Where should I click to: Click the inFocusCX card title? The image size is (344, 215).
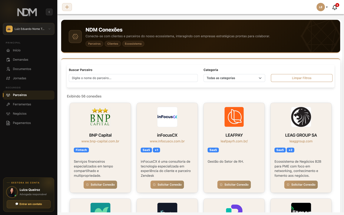tap(167, 135)
